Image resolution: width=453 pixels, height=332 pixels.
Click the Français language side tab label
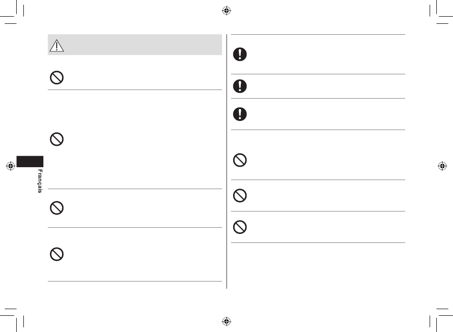(x=40, y=181)
